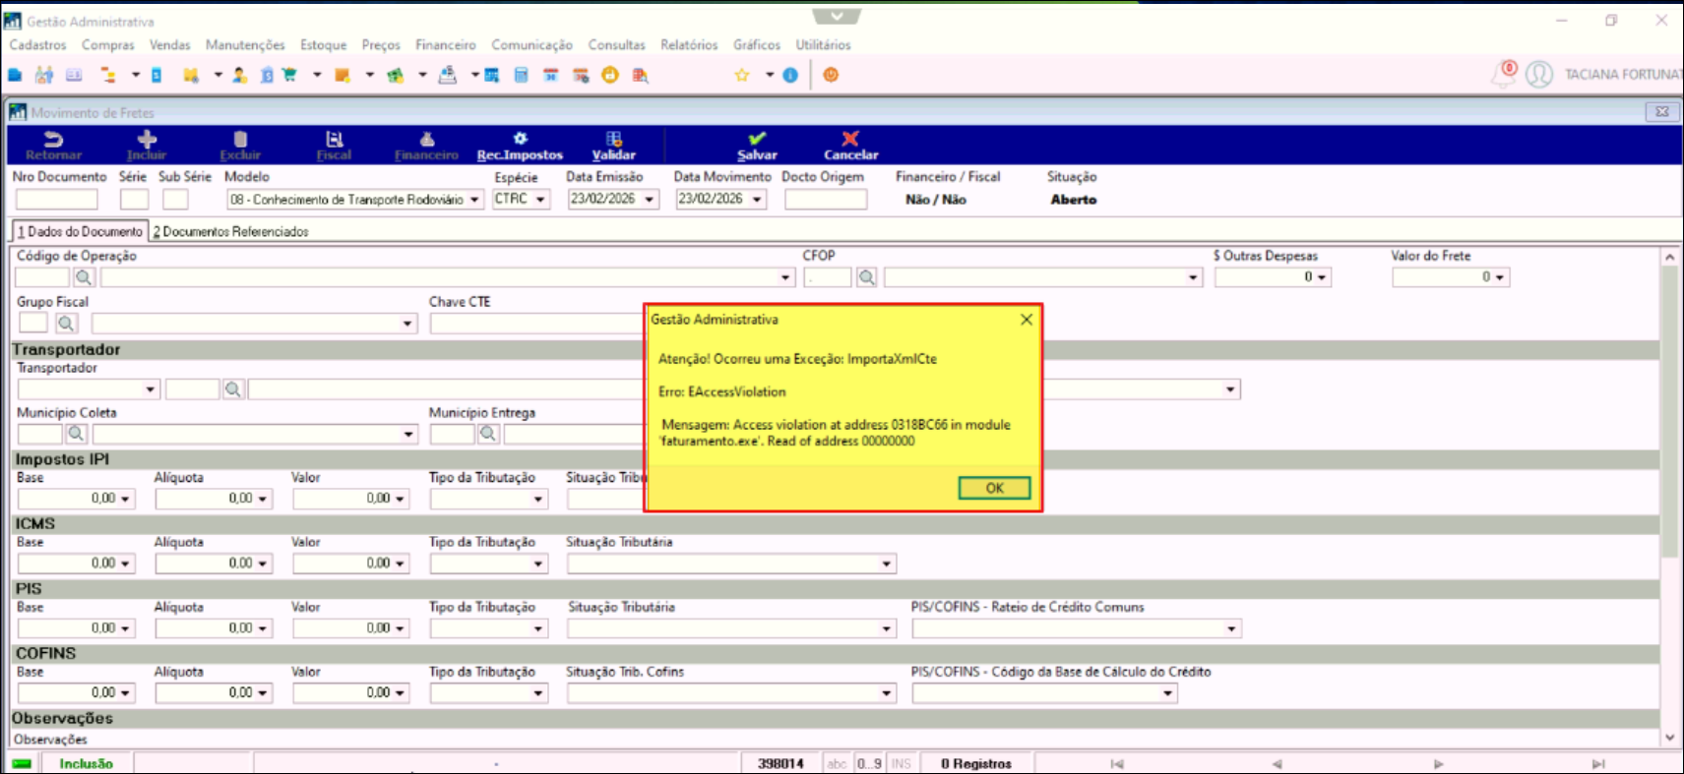The image size is (1684, 774).
Task: Open the Data Emissão date picker dropdown
Action: click(650, 200)
